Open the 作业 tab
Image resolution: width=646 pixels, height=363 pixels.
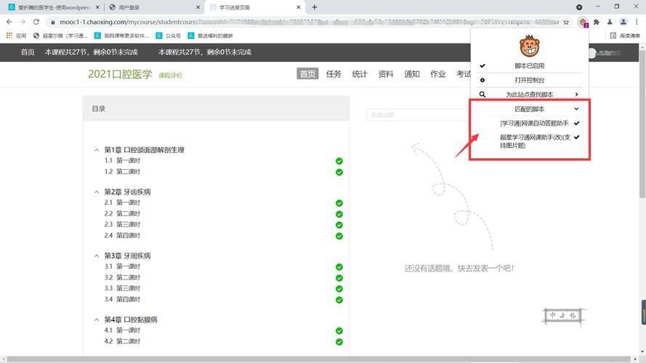(437, 74)
